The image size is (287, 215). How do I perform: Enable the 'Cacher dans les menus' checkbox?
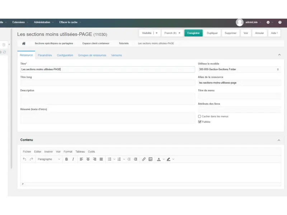pyautogui.click(x=199, y=116)
